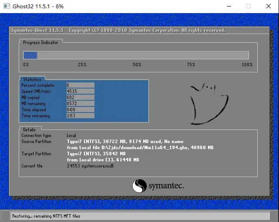Viewport: 279px width, 222px height.
Task: Click the 75% progress scale label
Action: click(x=191, y=65)
